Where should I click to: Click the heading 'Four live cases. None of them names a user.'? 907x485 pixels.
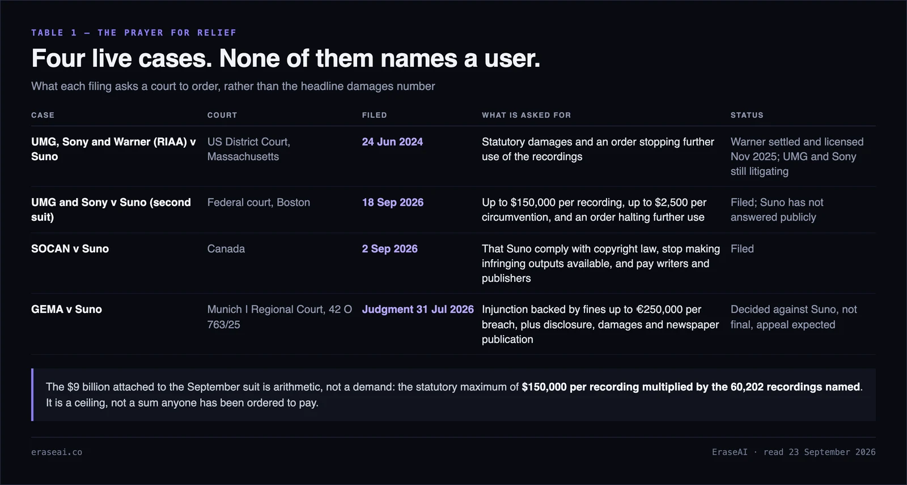coord(286,58)
